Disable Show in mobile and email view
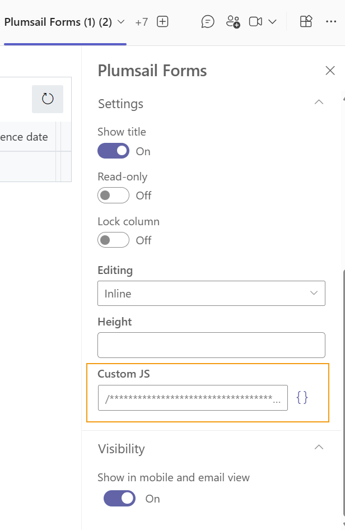The height and width of the screenshot is (530, 345). pos(119,499)
